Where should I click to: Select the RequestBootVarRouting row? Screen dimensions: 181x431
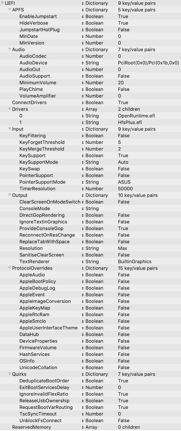point(46,407)
